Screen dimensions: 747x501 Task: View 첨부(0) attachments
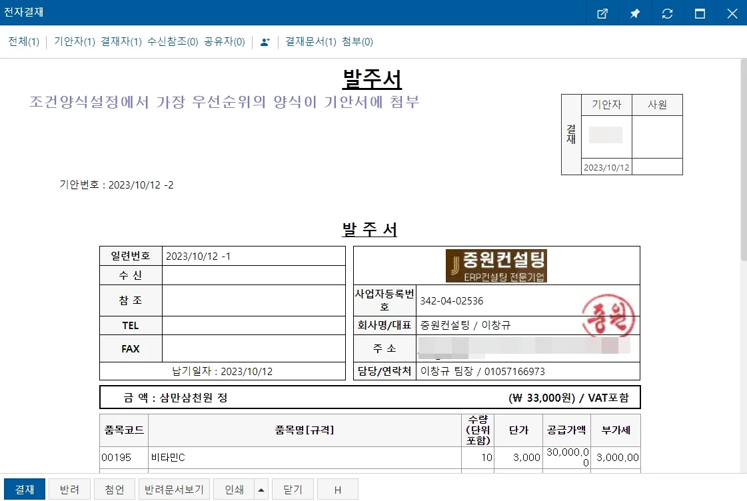[357, 42]
